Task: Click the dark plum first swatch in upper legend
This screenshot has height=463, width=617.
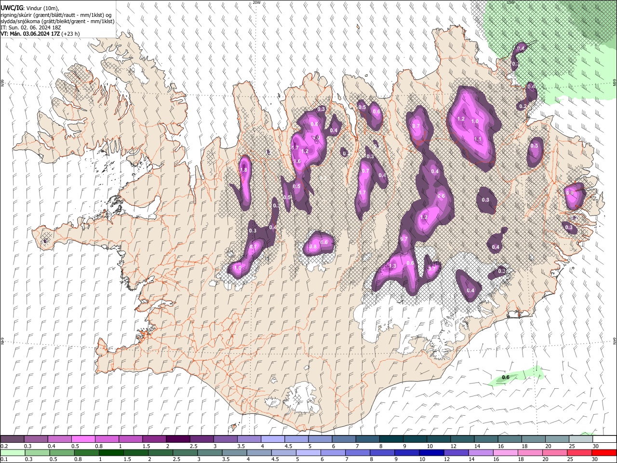Action: (13, 439)
